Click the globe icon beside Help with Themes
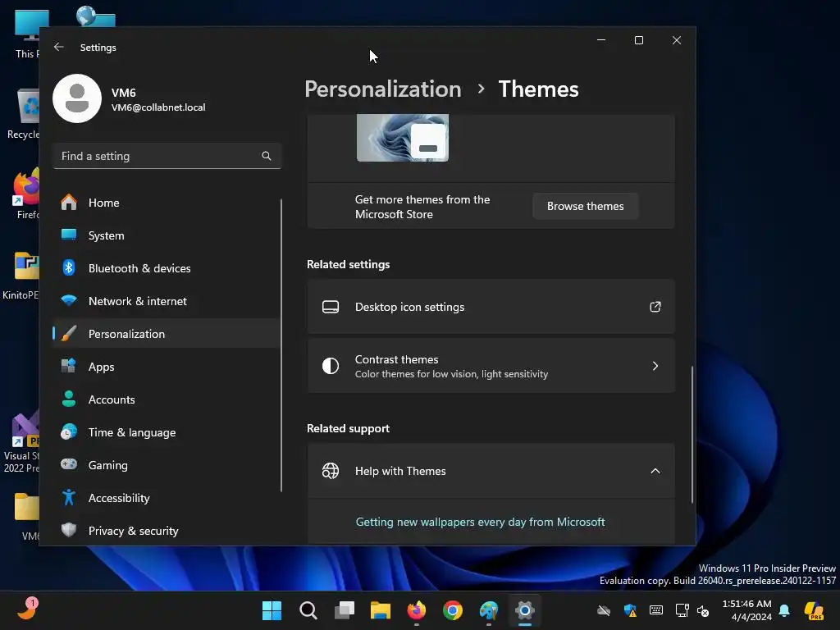The height and width of the screenshot is (630, 840). pyautogui.click(x=331, y=471)
